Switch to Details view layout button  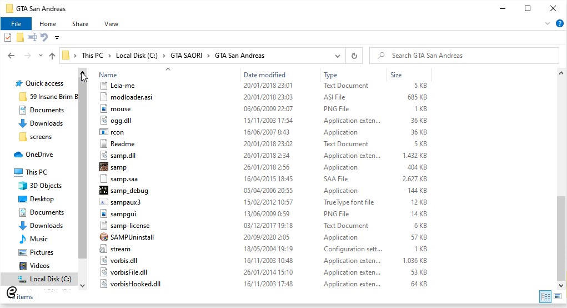pos(545,297)
